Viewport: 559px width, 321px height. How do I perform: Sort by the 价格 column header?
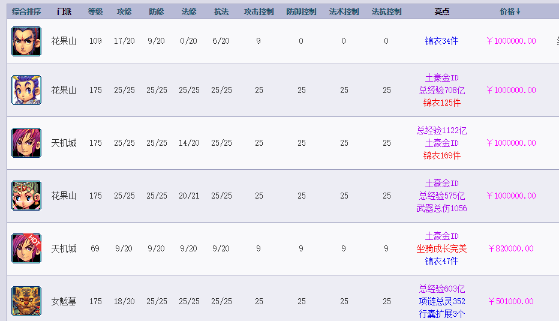point(510,11)
